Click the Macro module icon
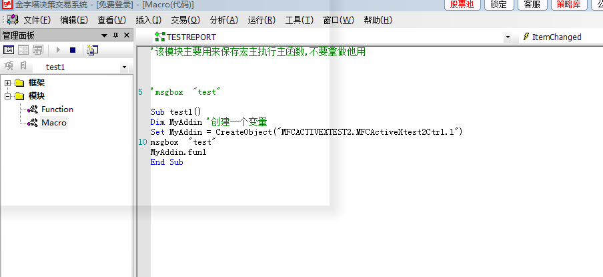603x277 pixels. tap(33, 123)
